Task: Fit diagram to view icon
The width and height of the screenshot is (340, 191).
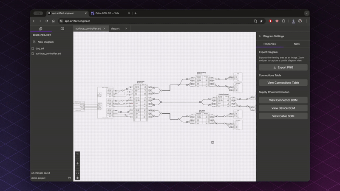Action: (x=77, y=173)
